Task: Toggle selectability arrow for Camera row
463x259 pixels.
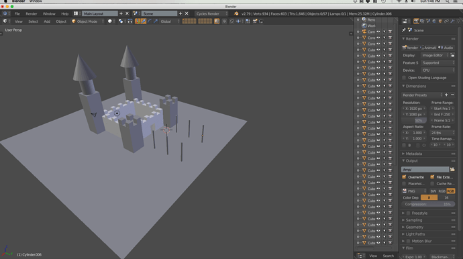Action: pos(384,32)
